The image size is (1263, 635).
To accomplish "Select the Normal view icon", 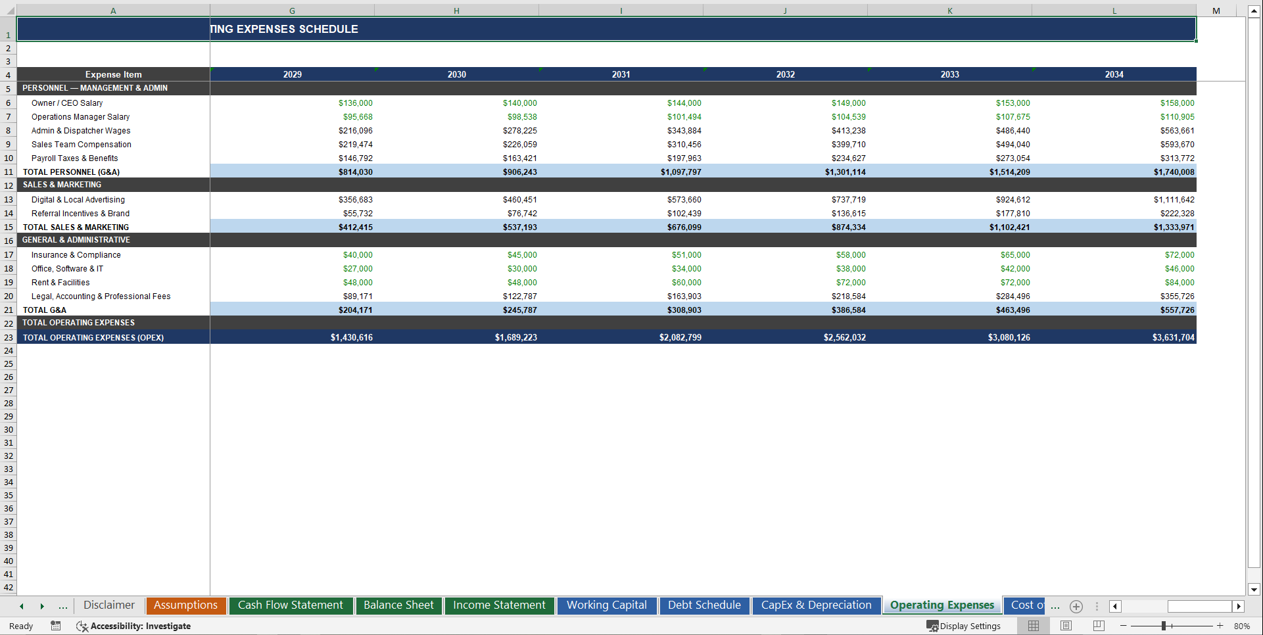I will click(x=1033, y=626).
